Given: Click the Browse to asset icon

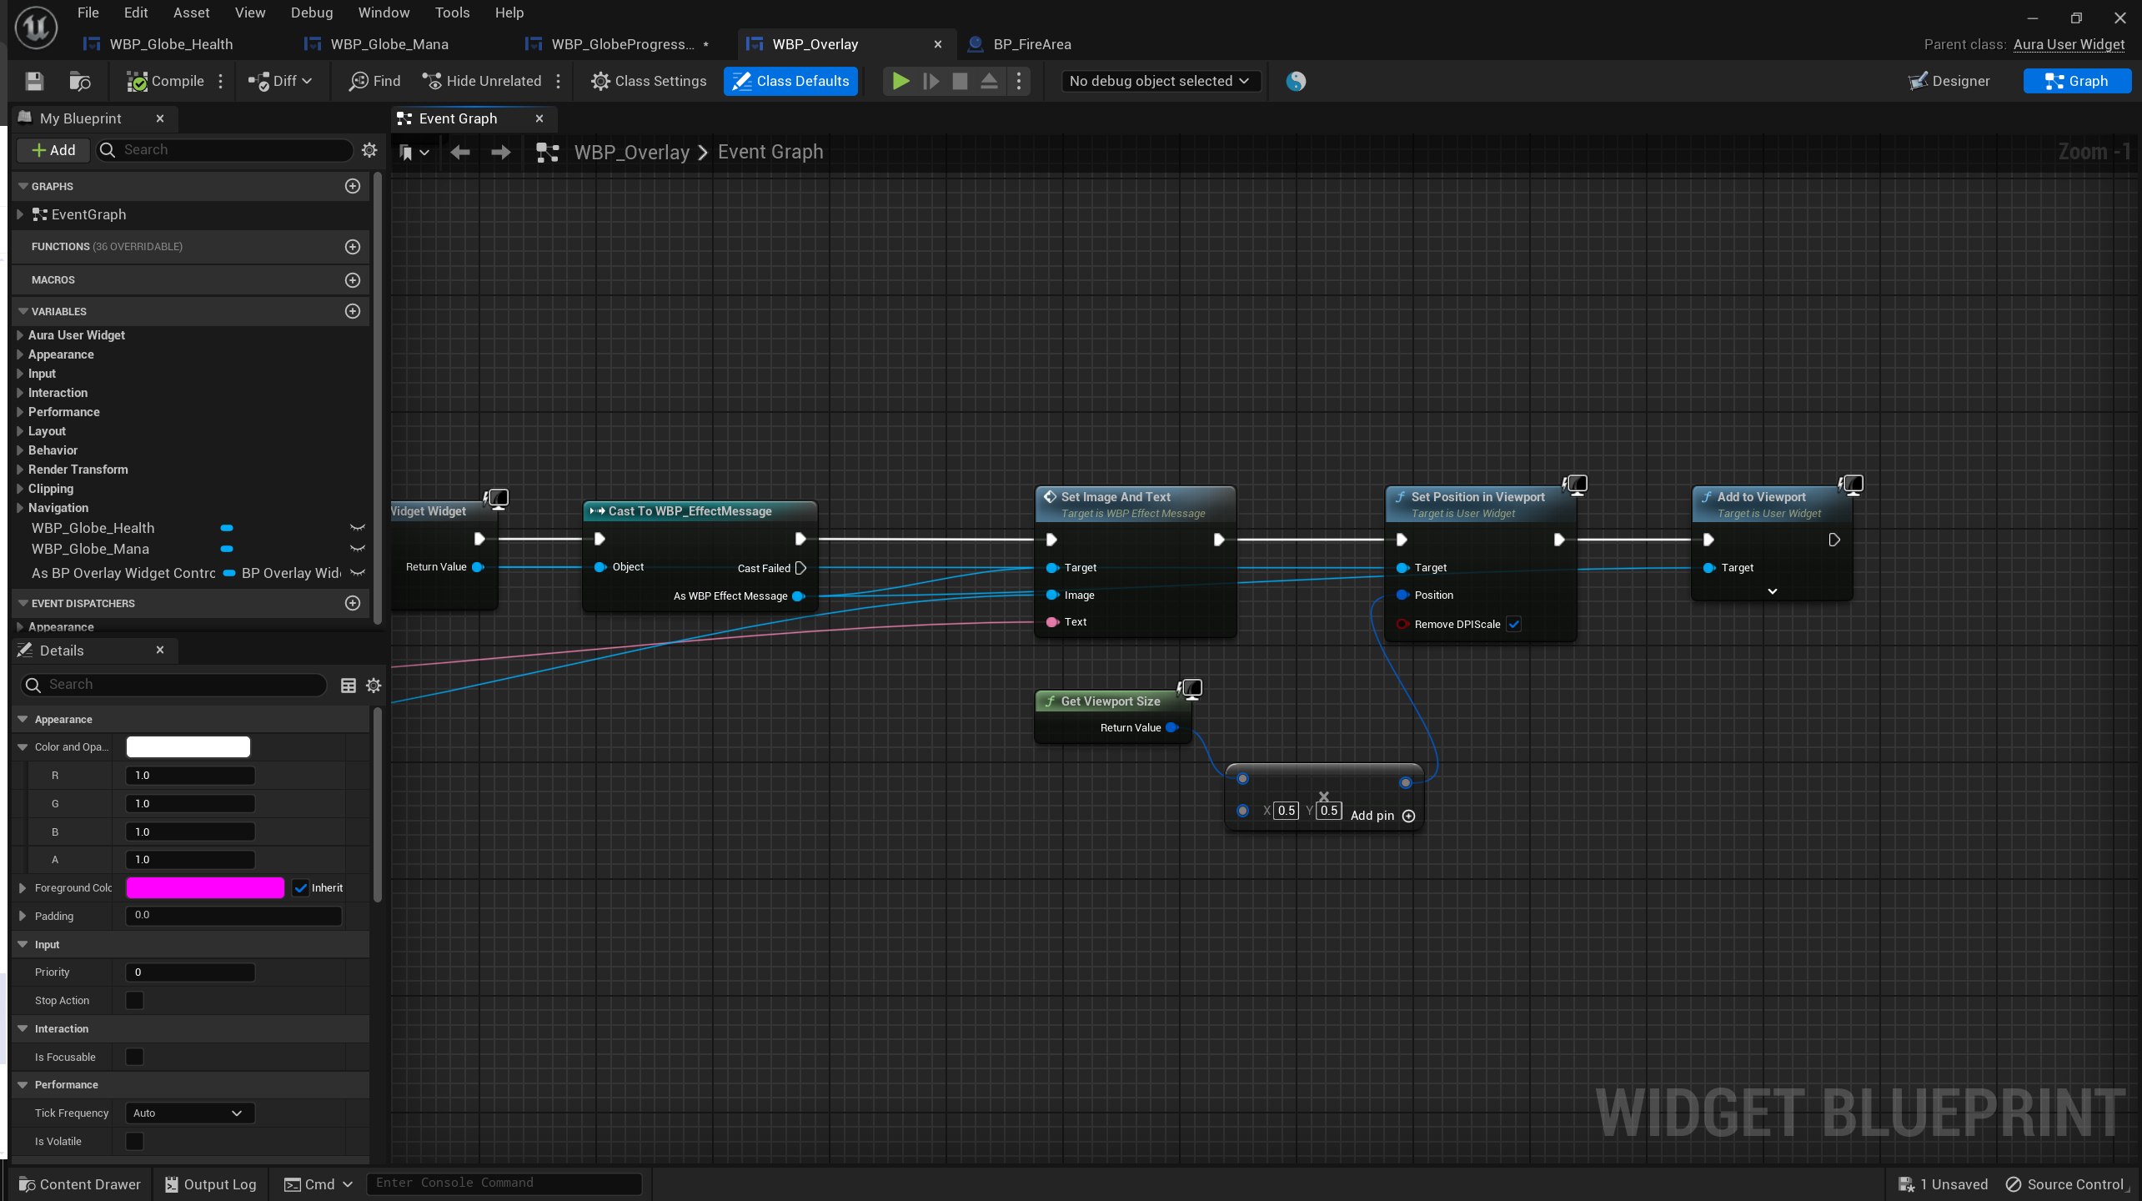Looking at the screenshot, I should pos(79,81).
